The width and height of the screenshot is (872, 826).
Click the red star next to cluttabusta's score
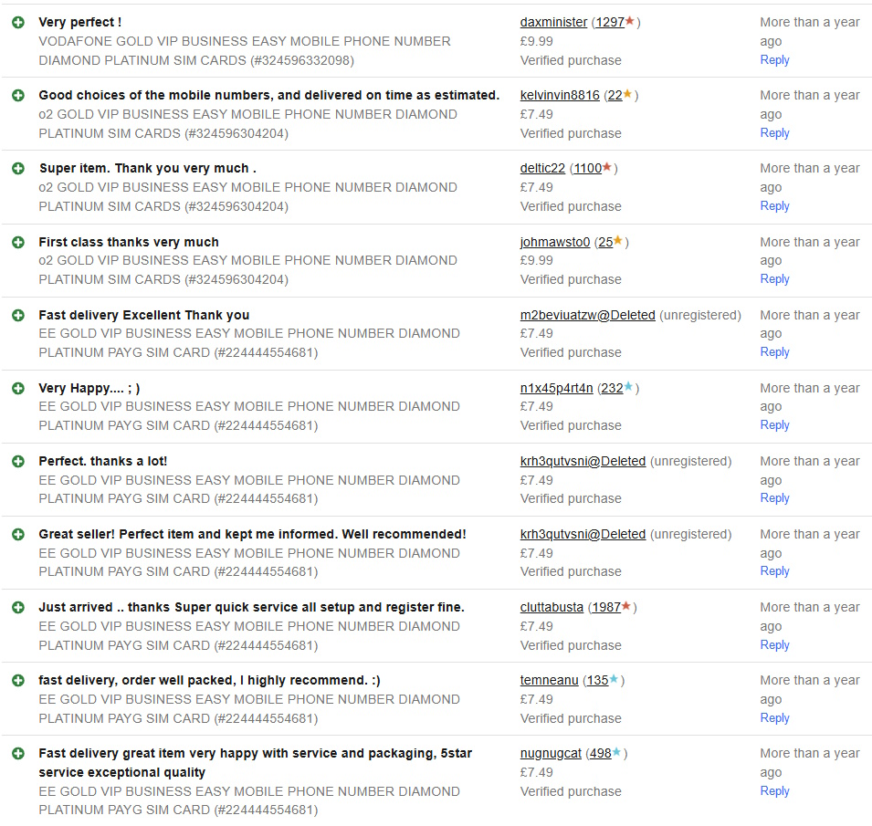pos(627,606)
